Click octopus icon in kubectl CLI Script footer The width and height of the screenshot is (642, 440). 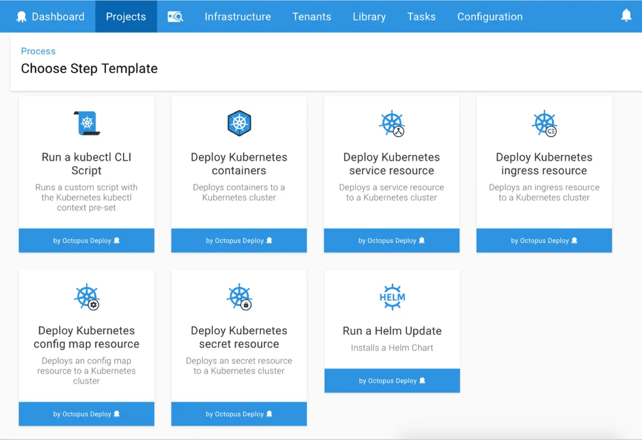point(117,241)
